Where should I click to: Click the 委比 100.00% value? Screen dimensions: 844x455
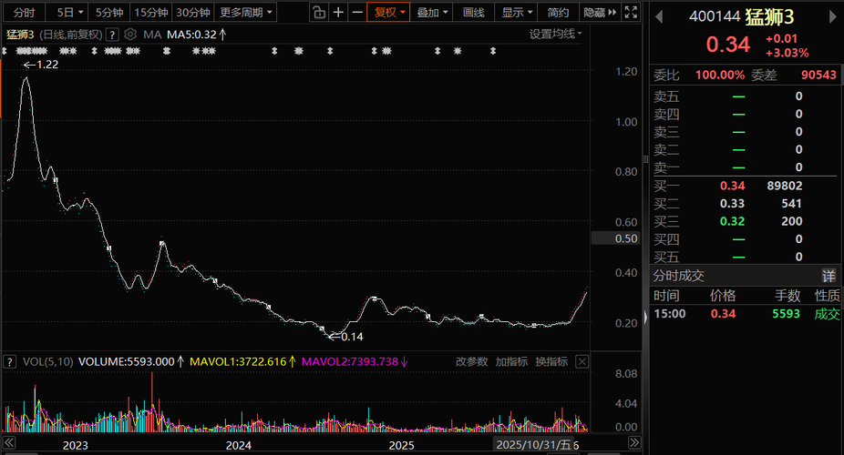pyautogui.click(x=720, y=76)
